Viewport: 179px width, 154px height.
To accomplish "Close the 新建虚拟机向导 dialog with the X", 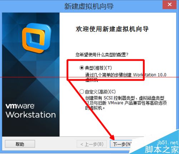I will 169,5.
